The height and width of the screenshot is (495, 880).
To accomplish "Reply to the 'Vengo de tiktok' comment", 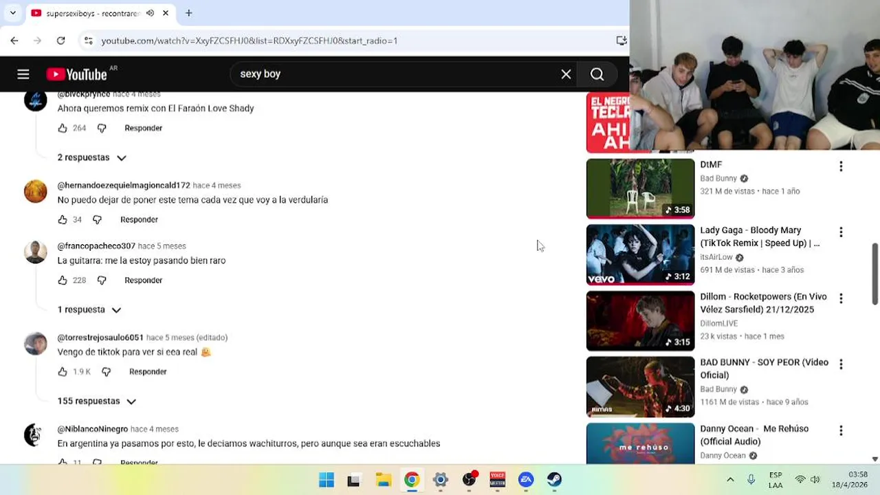I will pyautogui.click(x=148, y=371).
